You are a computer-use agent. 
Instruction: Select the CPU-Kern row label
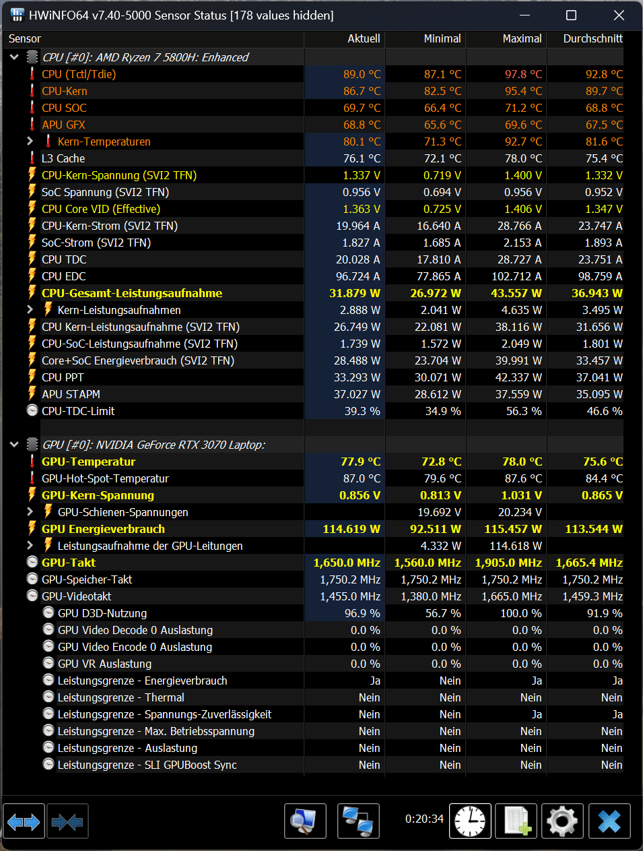click(65, 91)
